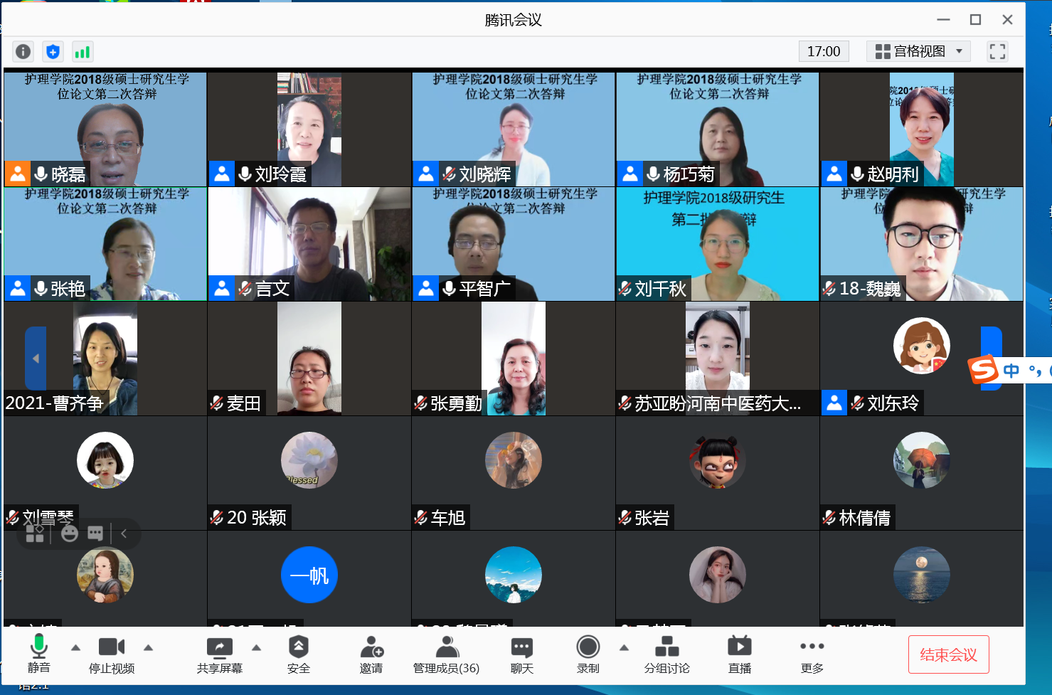Open the More (更多) menu

coord(812,654)
